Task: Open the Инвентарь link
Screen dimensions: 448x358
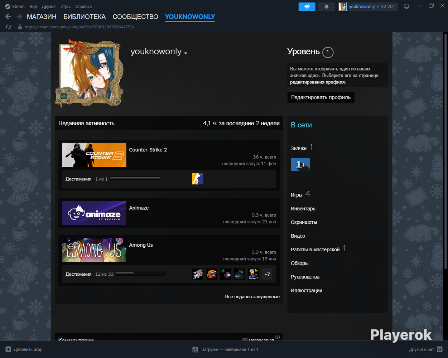Action: [x=303, y=209]
